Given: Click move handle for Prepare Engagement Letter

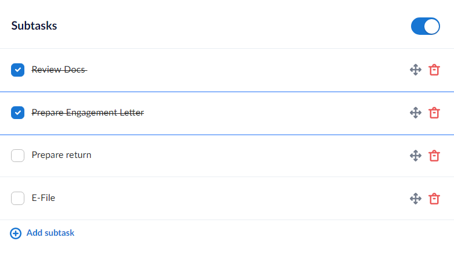Looking at the screenshot, I should pyautogui.click(x=415, y=113).
